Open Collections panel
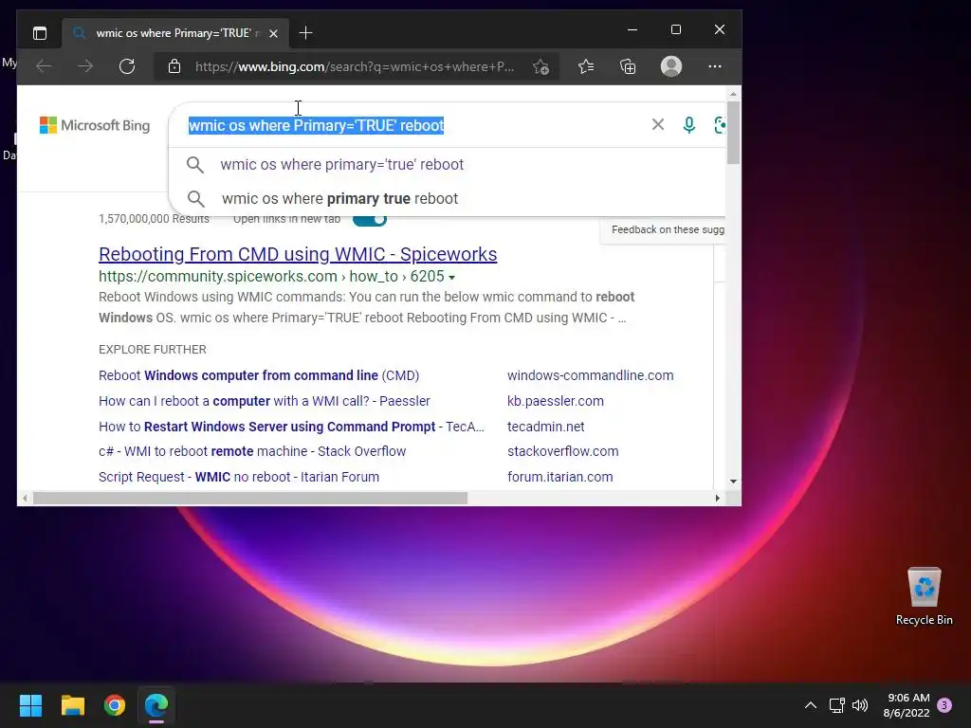Image resolution: width=971 pixels, height=728 pixels. 628,66
